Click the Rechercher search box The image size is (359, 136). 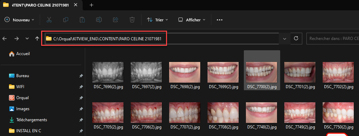(x=333, y=39)
